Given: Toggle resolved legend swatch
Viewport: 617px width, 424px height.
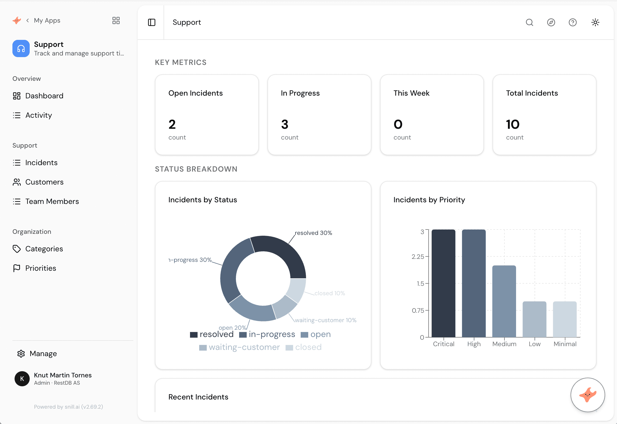Looking at the screenshot, I should tap(194, 335).
